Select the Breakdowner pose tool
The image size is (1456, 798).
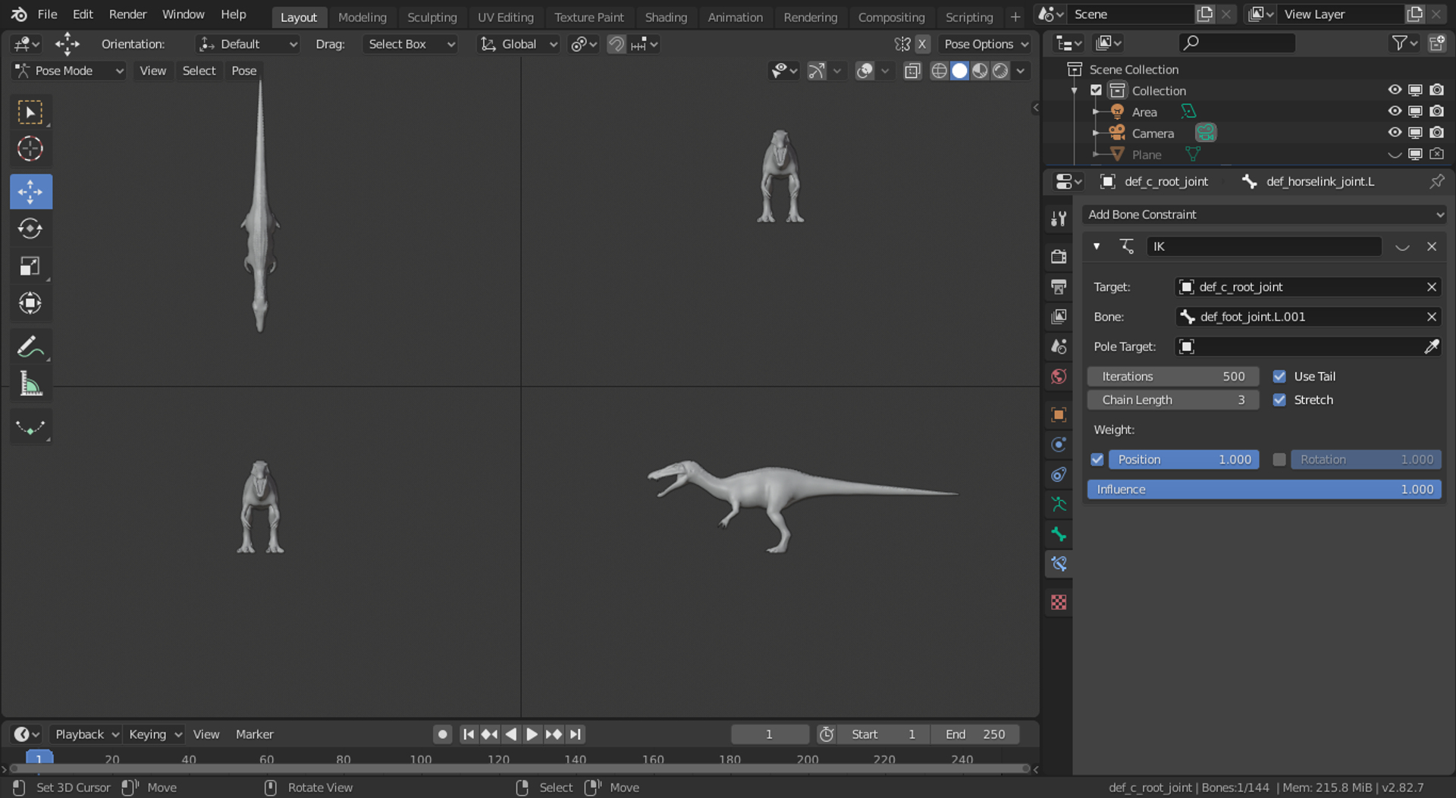tap(30, 427)
